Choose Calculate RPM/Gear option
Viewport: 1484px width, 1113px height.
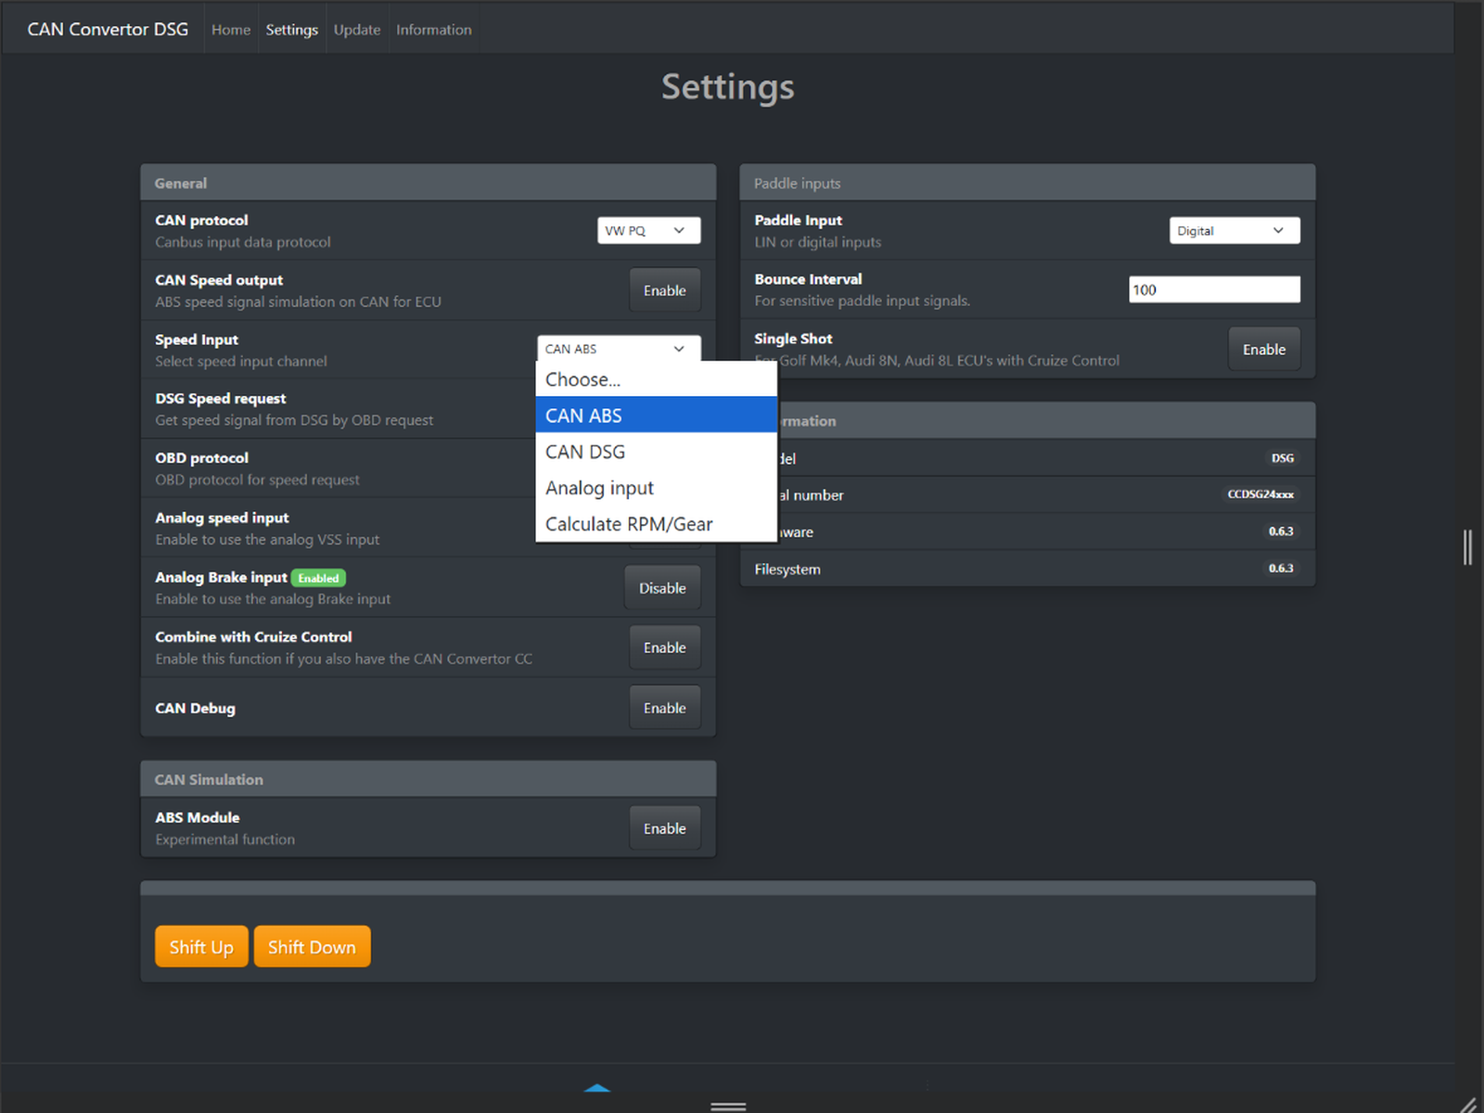point(656,524)
